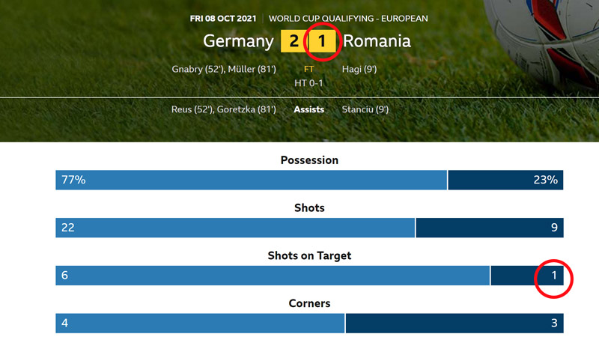Click the yellow FT status label

[308, 69]
